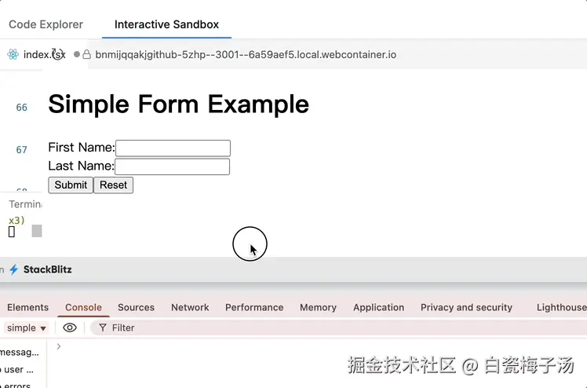The image size is (587, 388).
Task: Click the React icon beside index.tsx
Action: (x=13, y=55)
